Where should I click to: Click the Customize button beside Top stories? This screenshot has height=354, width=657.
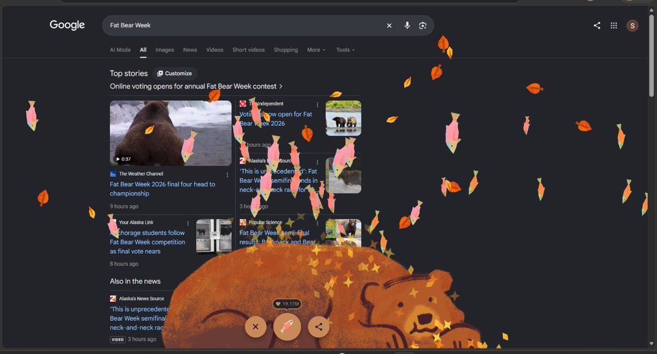coord(175,74)
